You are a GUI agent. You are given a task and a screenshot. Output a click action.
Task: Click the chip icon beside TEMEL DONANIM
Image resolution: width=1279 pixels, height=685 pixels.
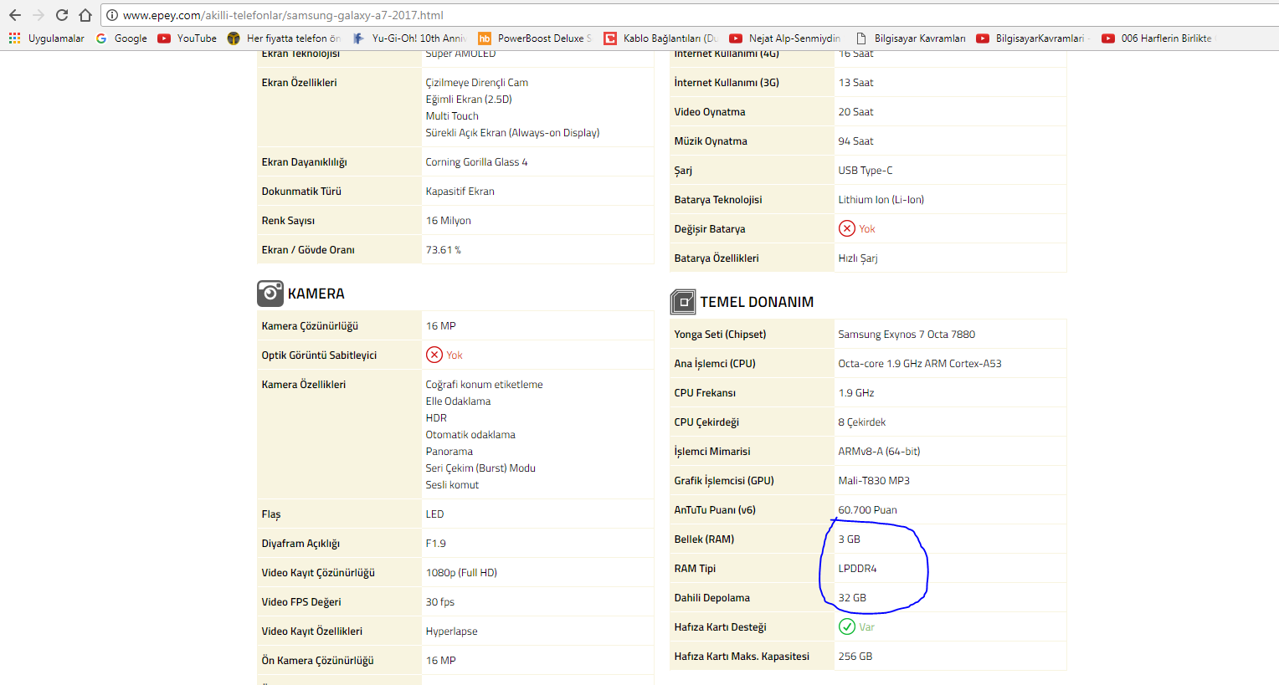click(x=683, y=302)
